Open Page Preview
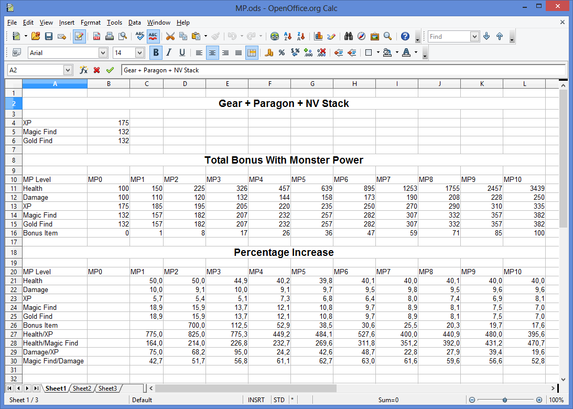The width and height of the screenshot is (573, 409). coord(123,36)
